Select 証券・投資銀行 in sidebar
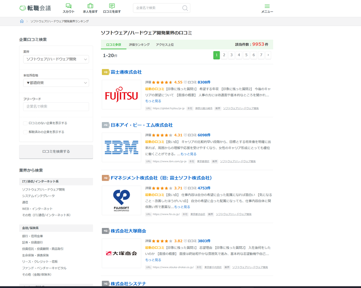The height and width of the screenshot is (288, 361). (32, 242)
